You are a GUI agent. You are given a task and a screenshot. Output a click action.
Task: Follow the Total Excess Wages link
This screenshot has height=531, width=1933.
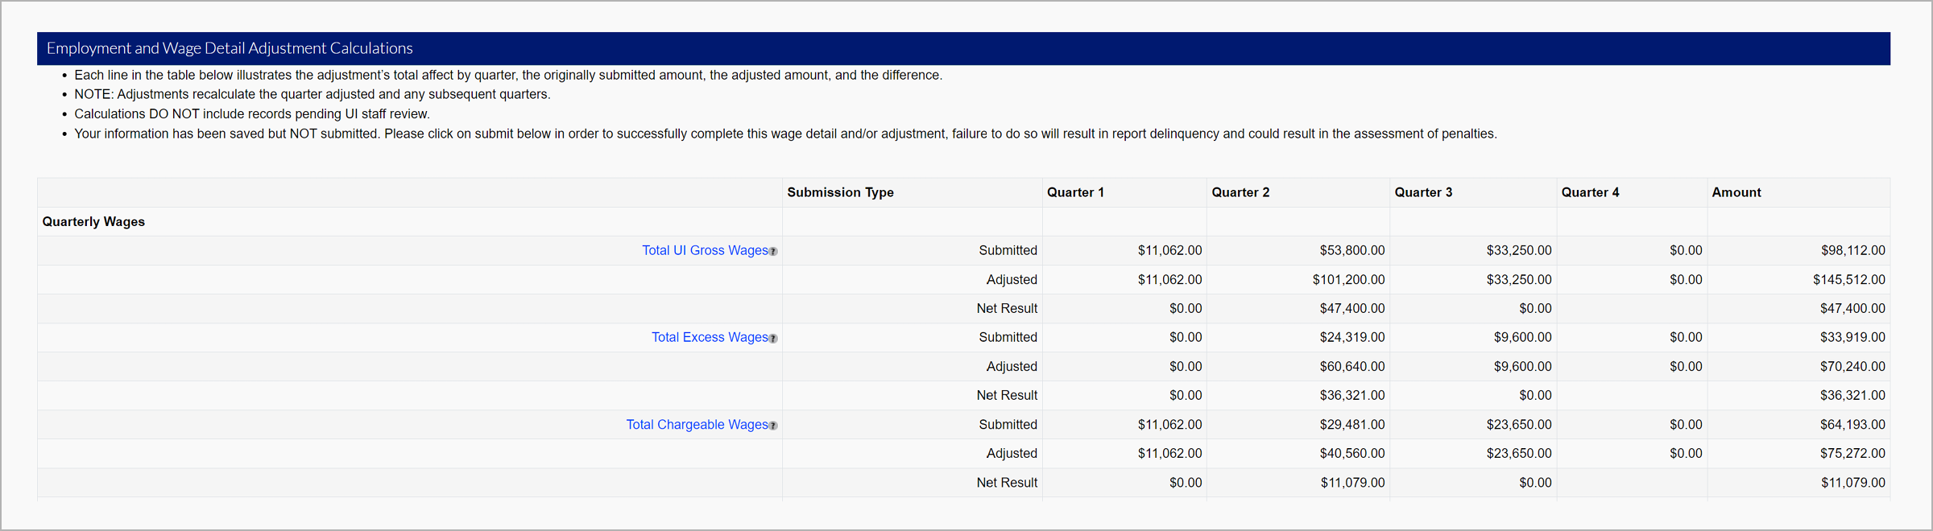coord(709,337)
